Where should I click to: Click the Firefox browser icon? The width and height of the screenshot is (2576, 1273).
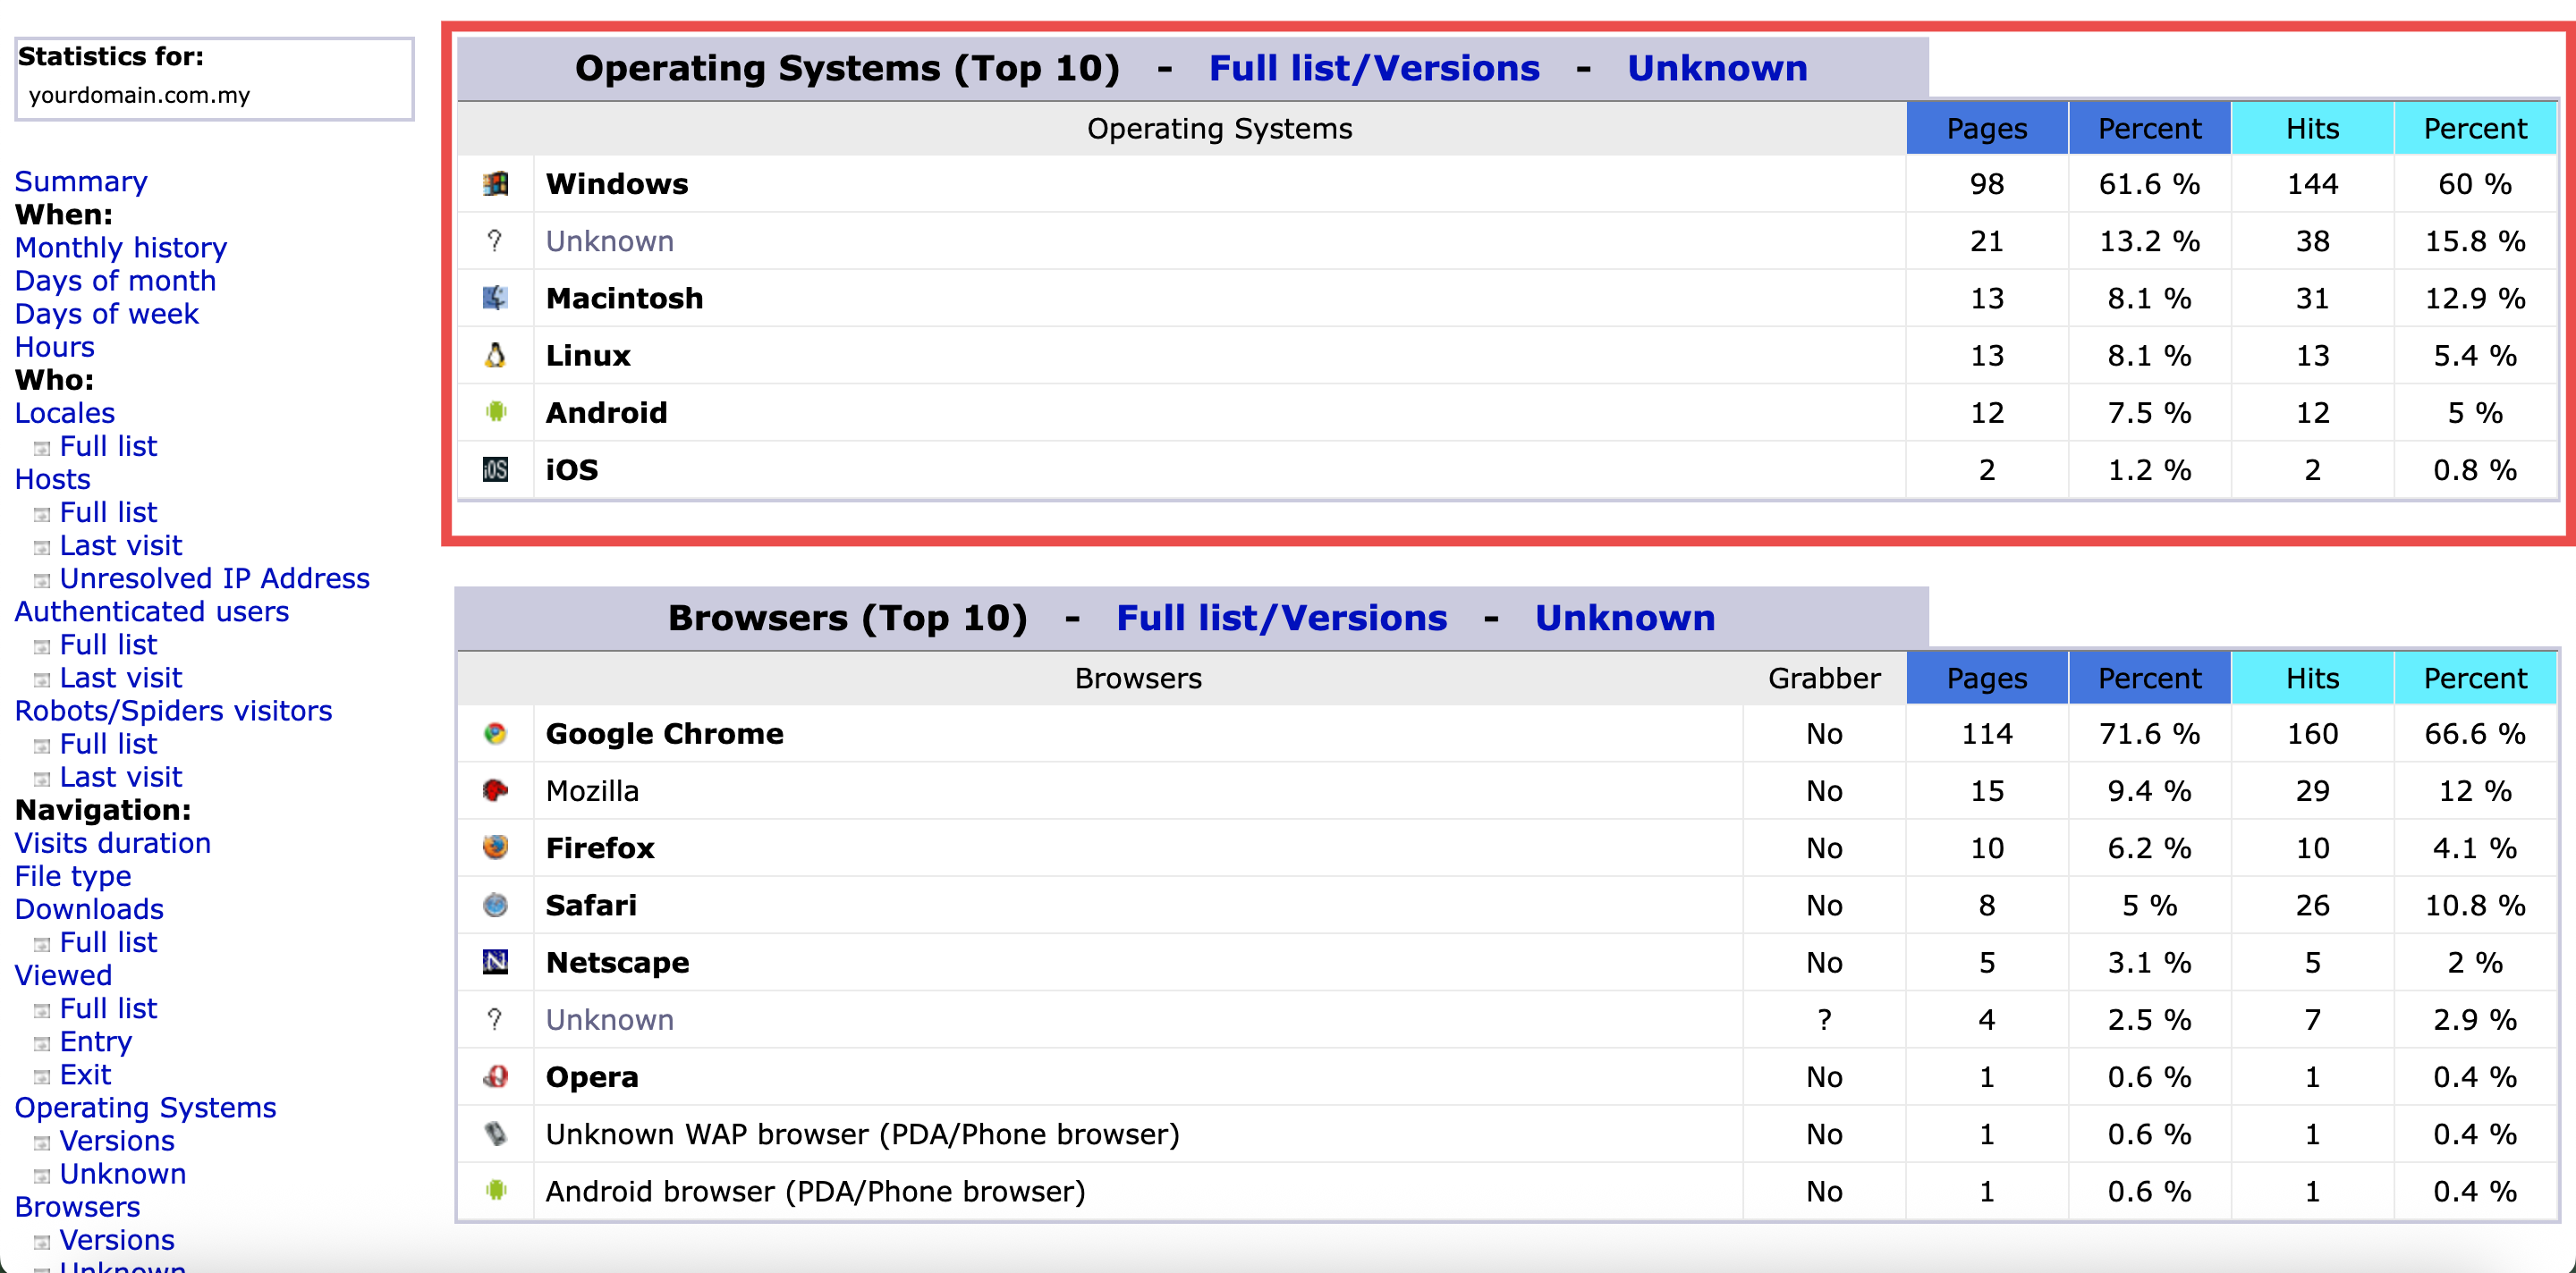point(495,847)
